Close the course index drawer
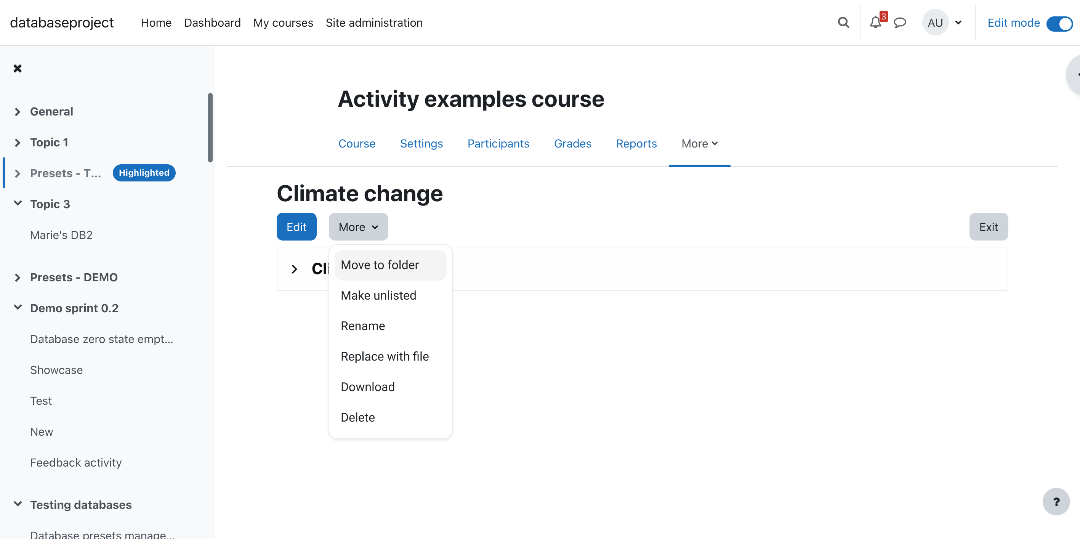 click(18, 68)
